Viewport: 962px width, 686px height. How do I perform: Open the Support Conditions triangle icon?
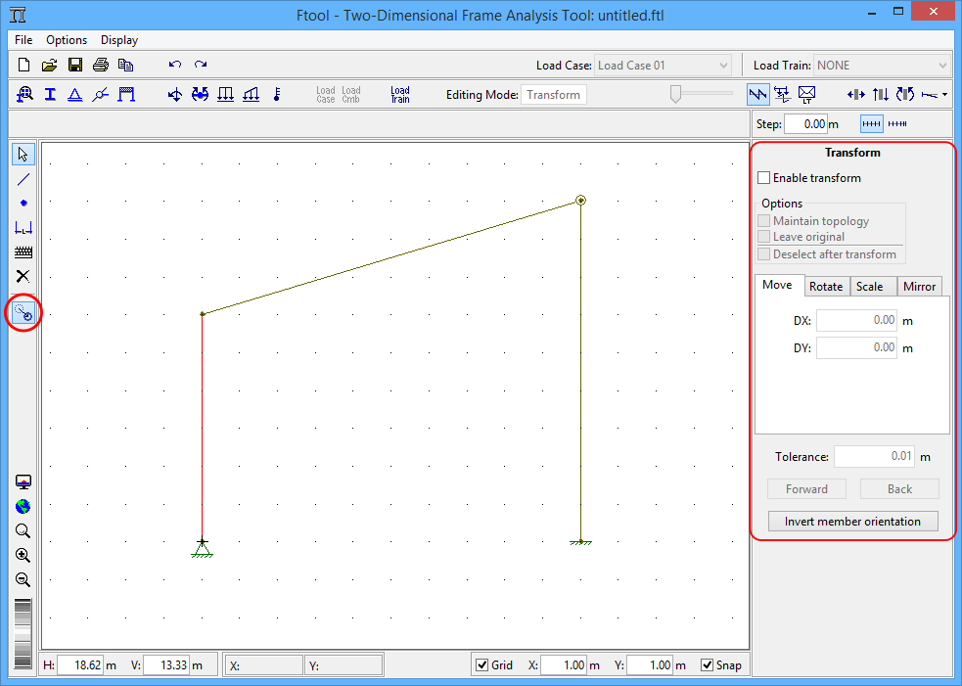(x=74, y=95)
